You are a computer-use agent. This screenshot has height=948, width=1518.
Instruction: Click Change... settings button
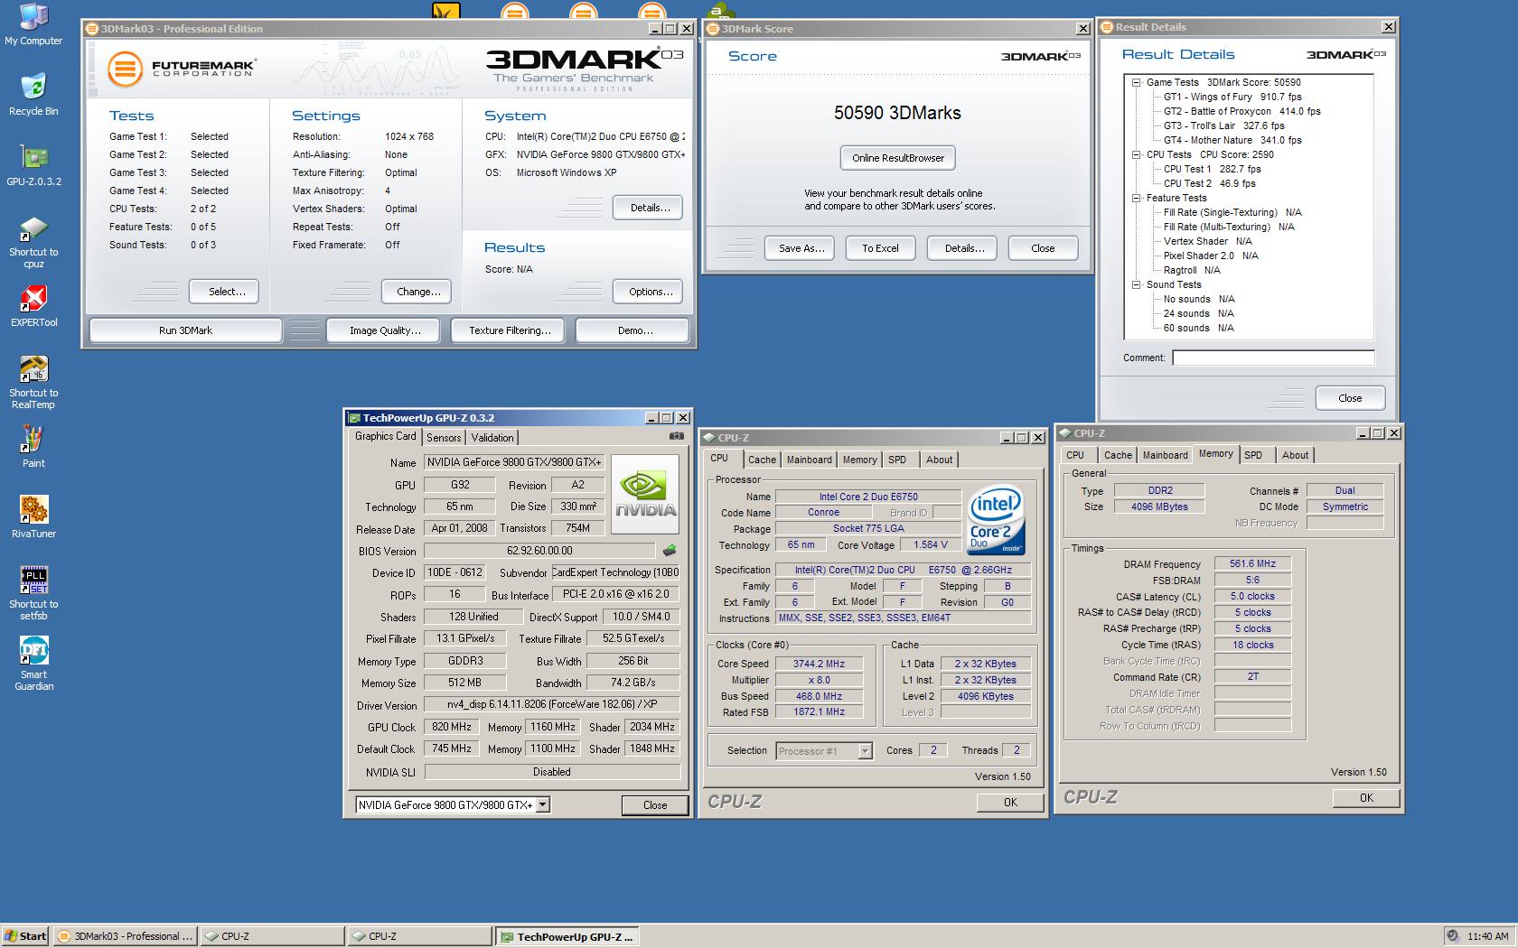(x=418, y=292)
